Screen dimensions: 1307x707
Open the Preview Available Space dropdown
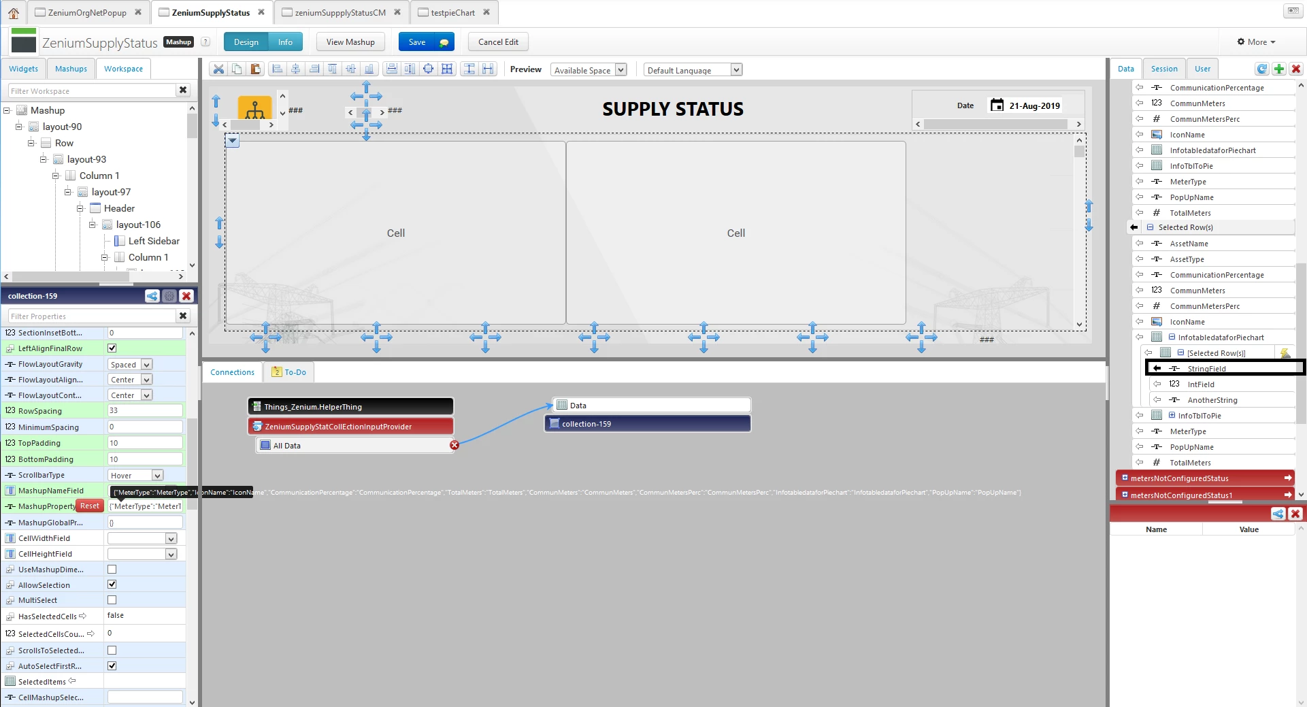click(589, 69)
